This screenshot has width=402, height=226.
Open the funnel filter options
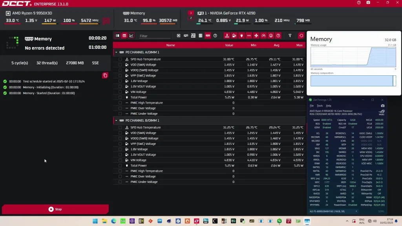290,36
